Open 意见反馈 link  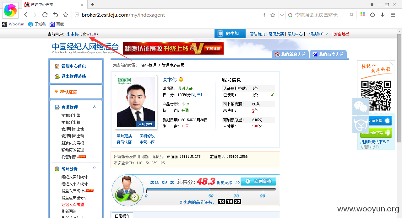coord(276,34)
